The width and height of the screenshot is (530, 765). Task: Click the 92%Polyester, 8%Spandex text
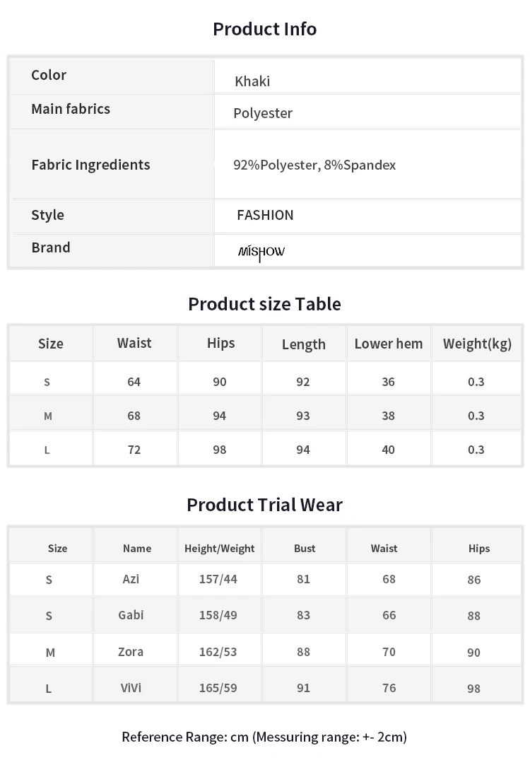314,165
